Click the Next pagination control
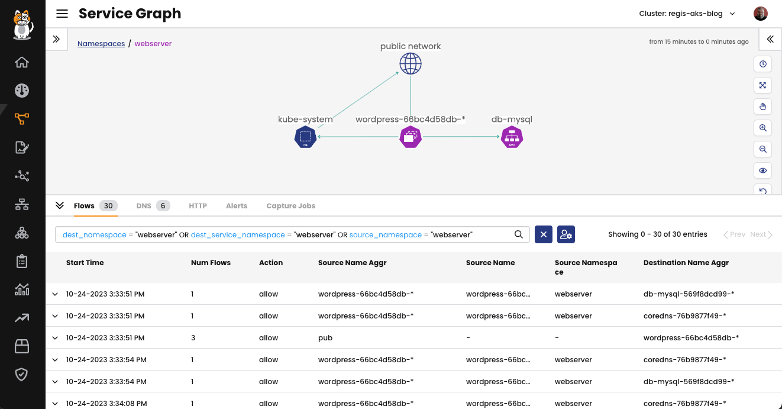The image size is (782, 409). [x=759, y=234]
